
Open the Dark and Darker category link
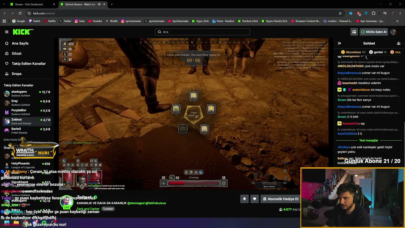pyautogui.click(x=88, y=209)
